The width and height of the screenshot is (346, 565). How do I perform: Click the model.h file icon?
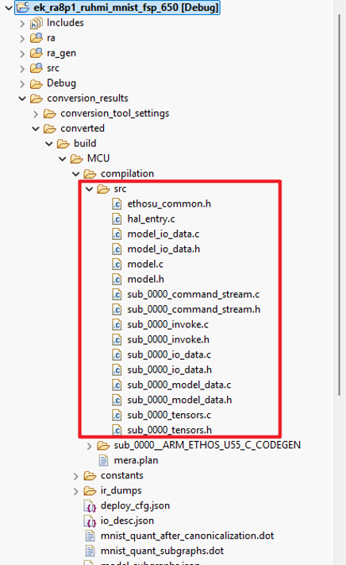click(x=117, y=279)
